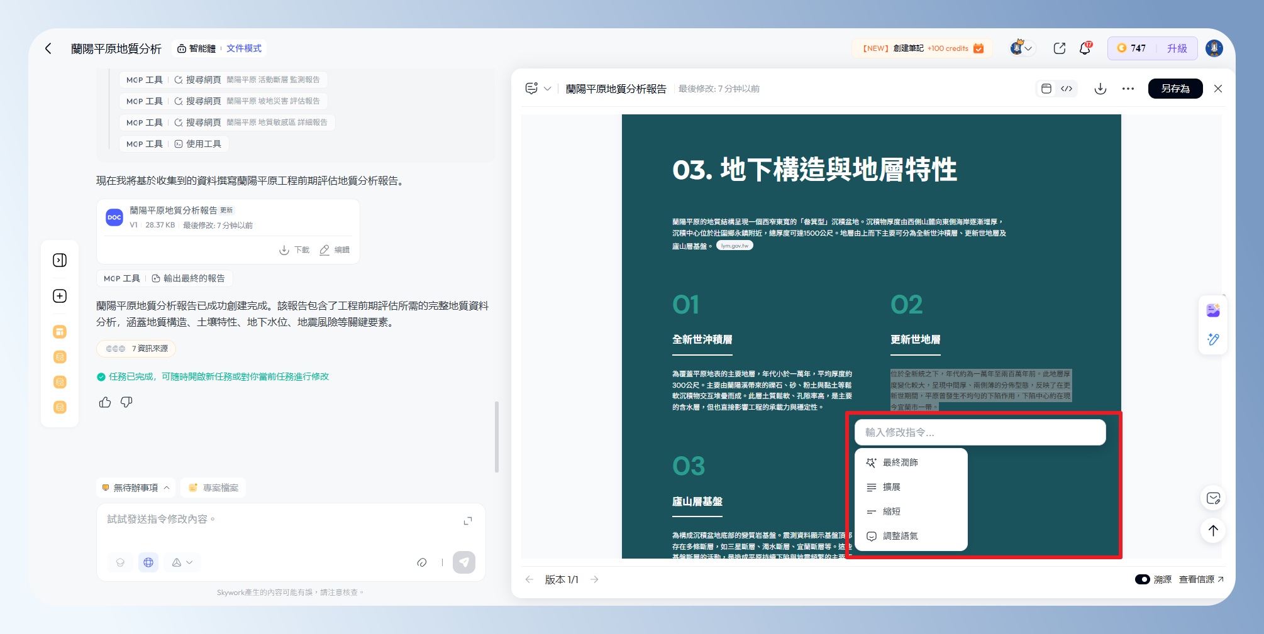Choose 調整語氣 from the edit menu
This screenshot has height=634, width=1264.
[x=900, y=536]
